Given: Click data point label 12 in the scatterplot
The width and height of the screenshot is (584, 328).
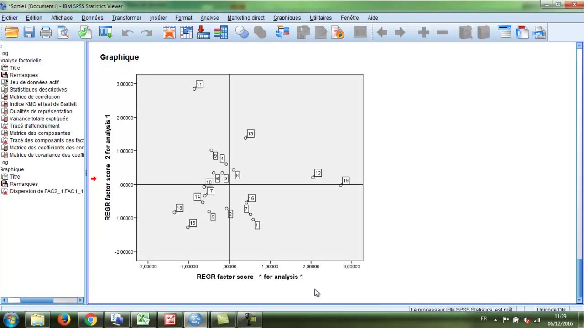Looking at the screenshot, I should pyautogui.click(x=318, y=173).
